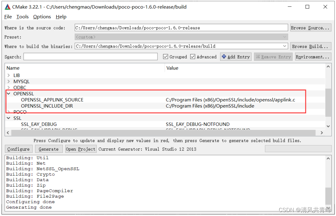Click the Add Entry button

coord(236,57)
